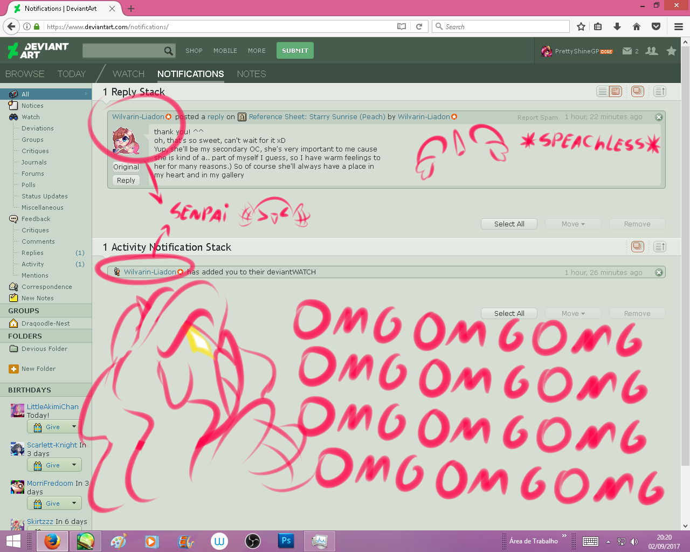Create a New Folder in sidebar
The image size is (690, 552).
(x=38, y=369)
